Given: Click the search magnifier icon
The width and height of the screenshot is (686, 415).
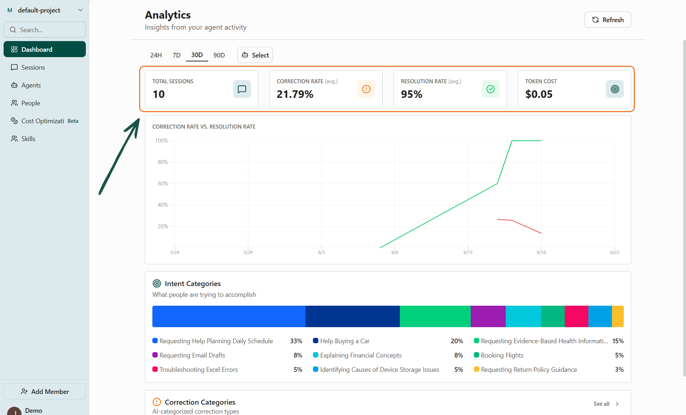Looking at the screenshot, I should pyautogui.click(x=13, y=30).
